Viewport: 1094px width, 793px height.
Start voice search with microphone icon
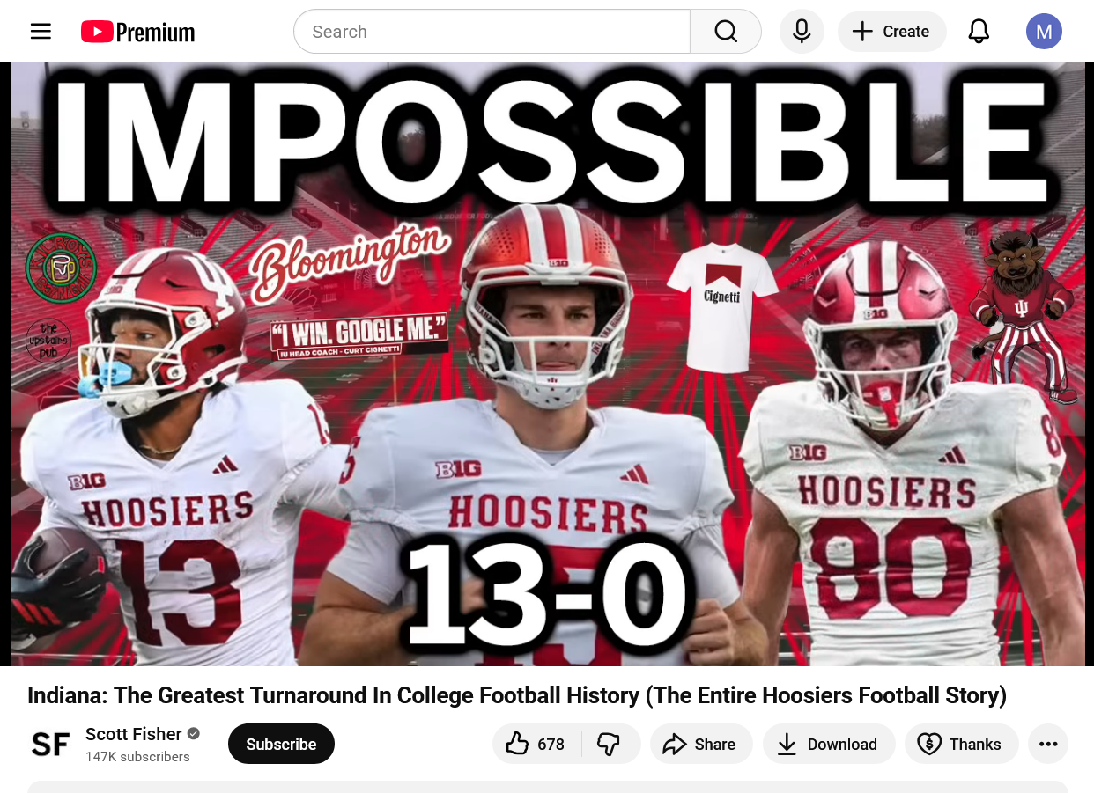pos(802,32)
